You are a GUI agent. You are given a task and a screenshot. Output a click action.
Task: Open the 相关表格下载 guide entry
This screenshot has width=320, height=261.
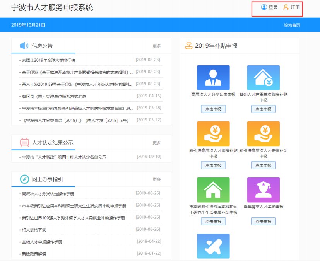click(34, 230)
